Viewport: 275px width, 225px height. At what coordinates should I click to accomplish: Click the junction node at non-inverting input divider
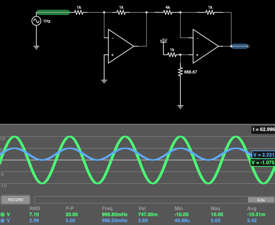tap(180, 55)
